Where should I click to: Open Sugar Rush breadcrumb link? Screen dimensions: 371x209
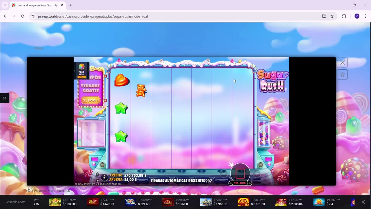64,191
